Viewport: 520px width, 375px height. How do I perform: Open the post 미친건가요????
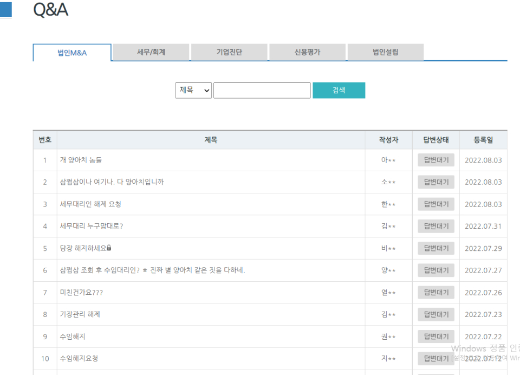[x=81, y=293]
